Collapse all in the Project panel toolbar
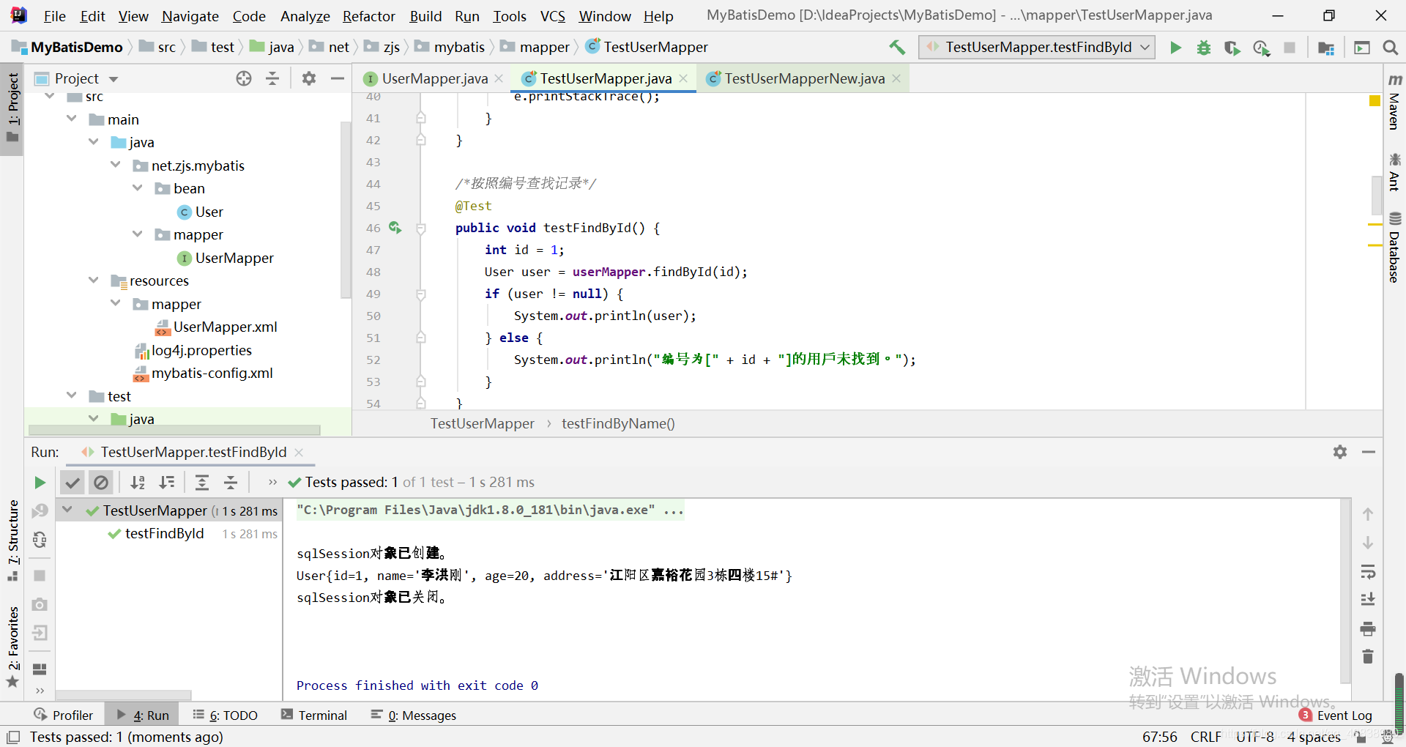Screen dimensions: 1406x747 pos(272,78)
